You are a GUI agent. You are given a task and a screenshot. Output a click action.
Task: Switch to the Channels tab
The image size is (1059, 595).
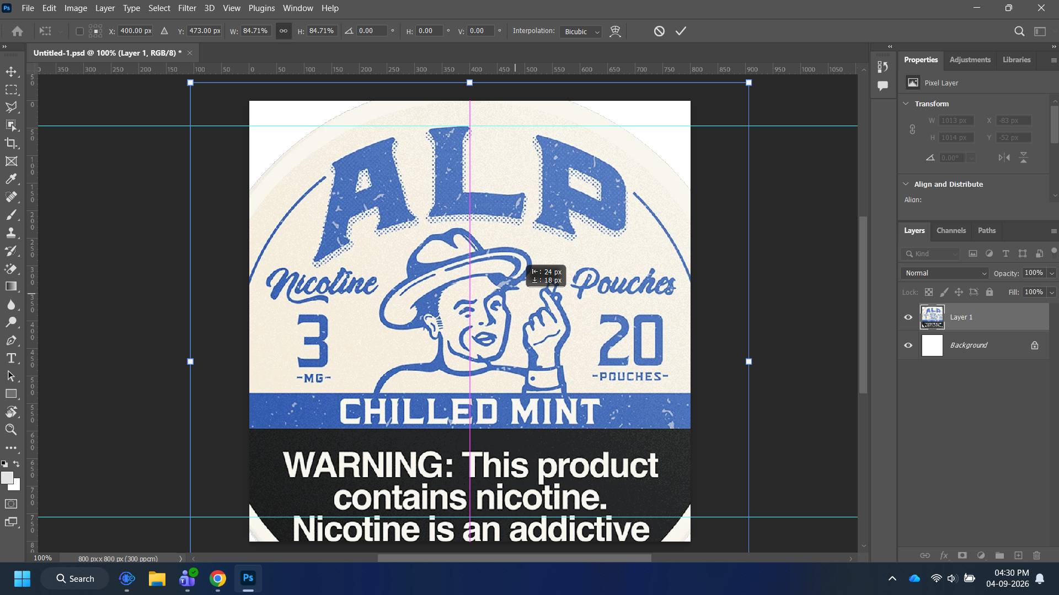tap(951, 231)
